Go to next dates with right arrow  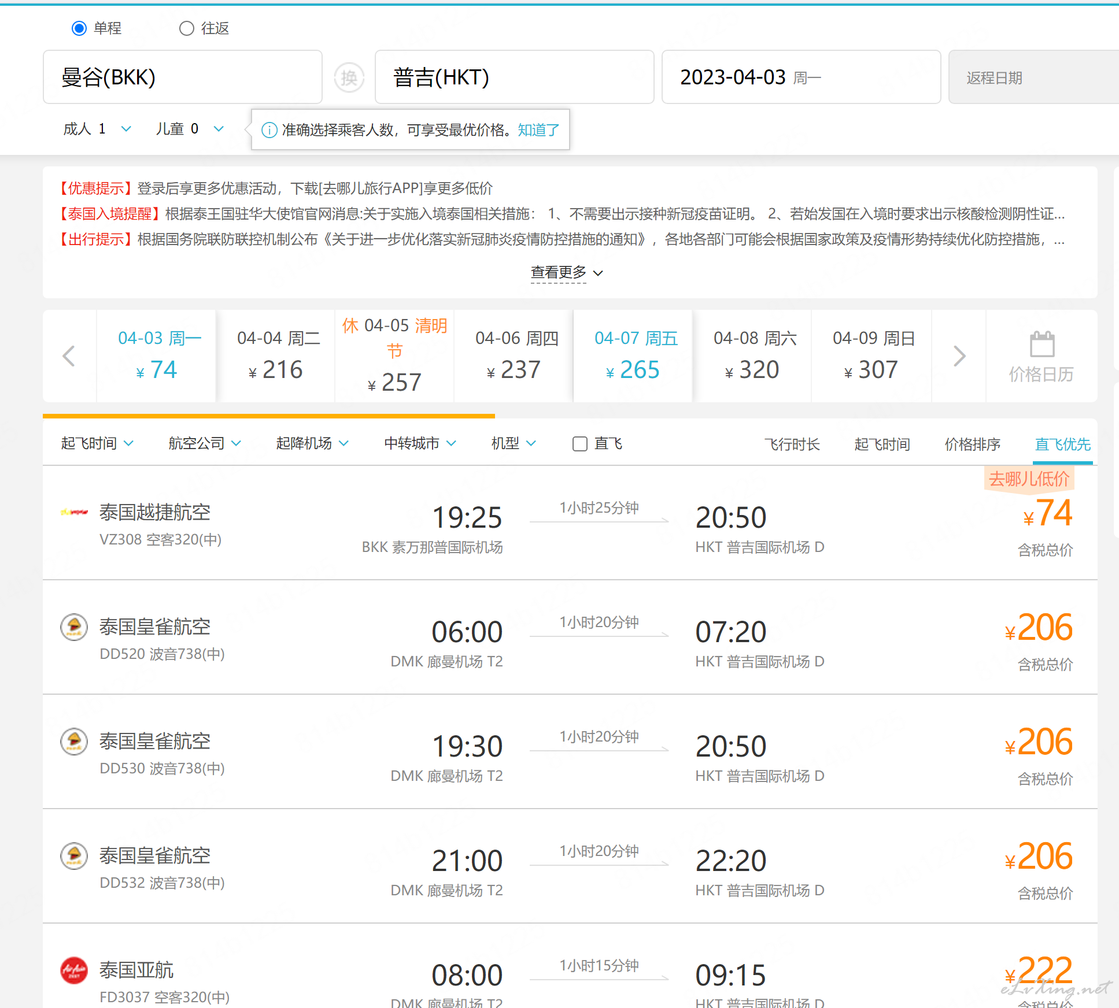pyautogui.click(x=959, y=356)
